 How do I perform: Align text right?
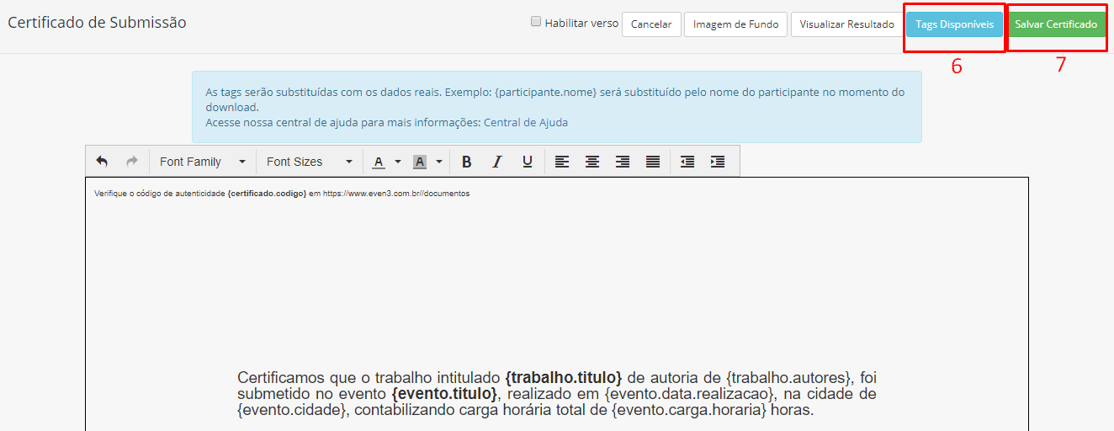623,162
